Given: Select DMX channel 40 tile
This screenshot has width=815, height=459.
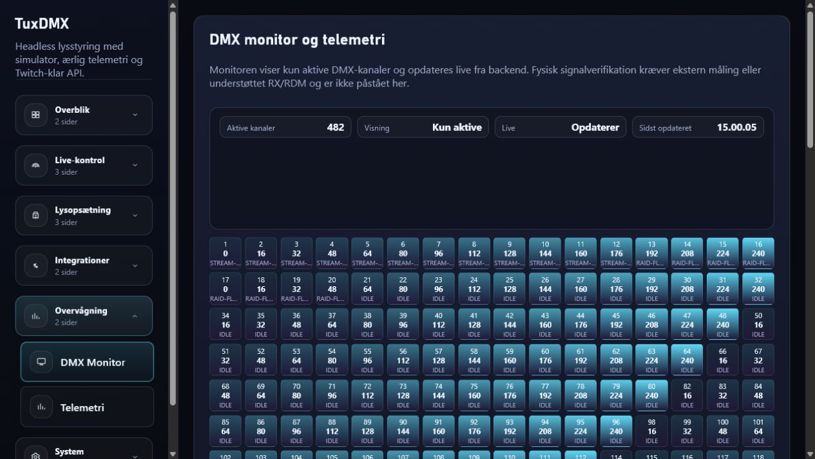Looking at the screenshot, I should [439, 324].
